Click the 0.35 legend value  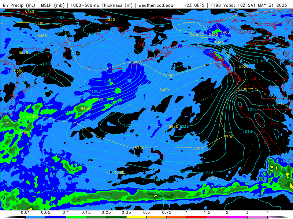(126, 212)
